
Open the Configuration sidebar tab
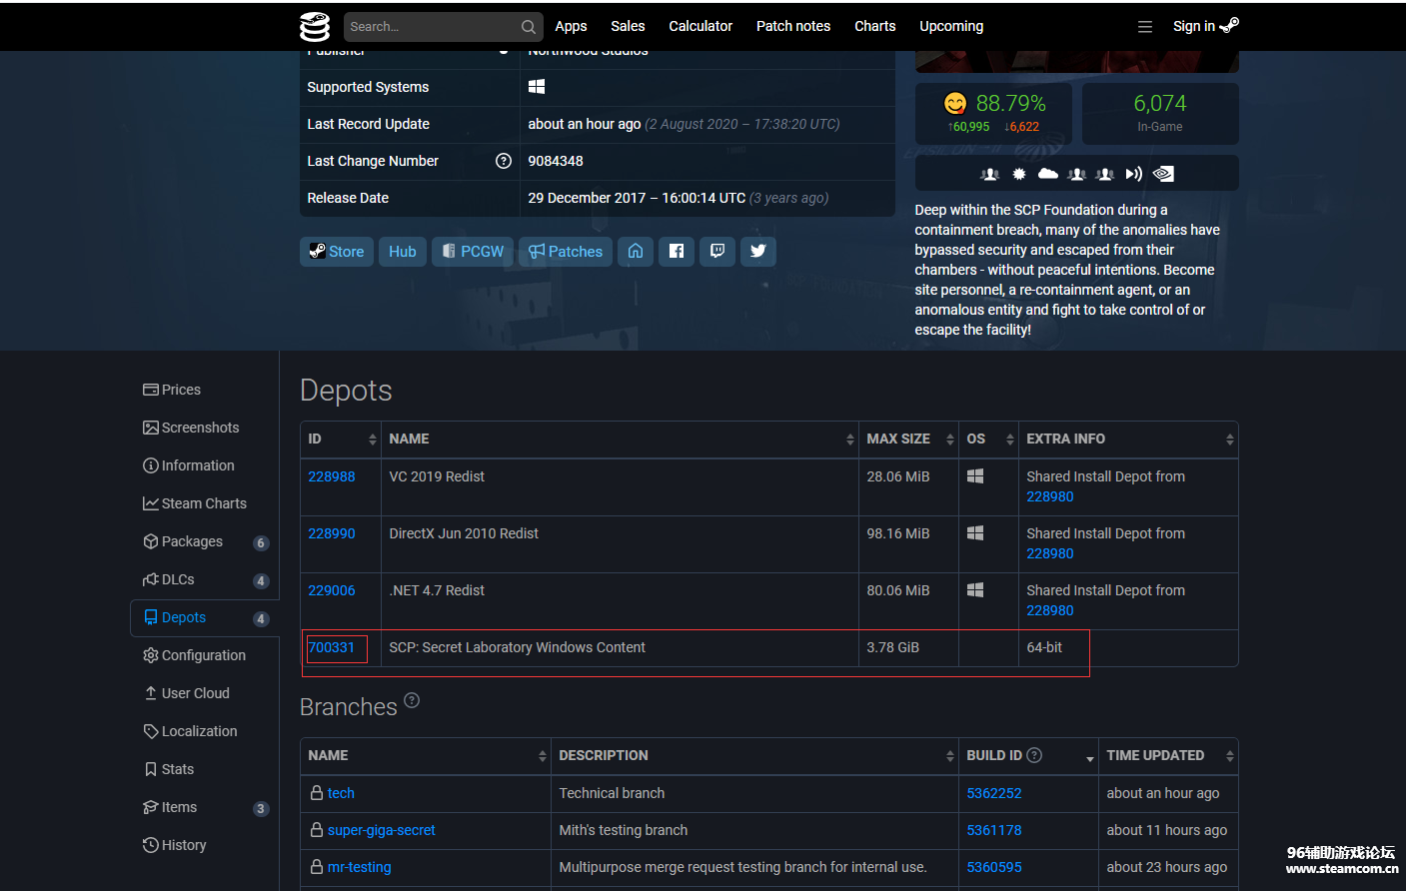coord(203,655)
